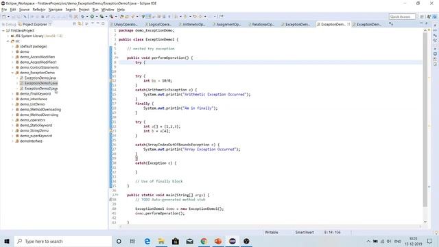Click the Run External Tools icon
This screenshot has width=439, height=247.
point(111,16)
